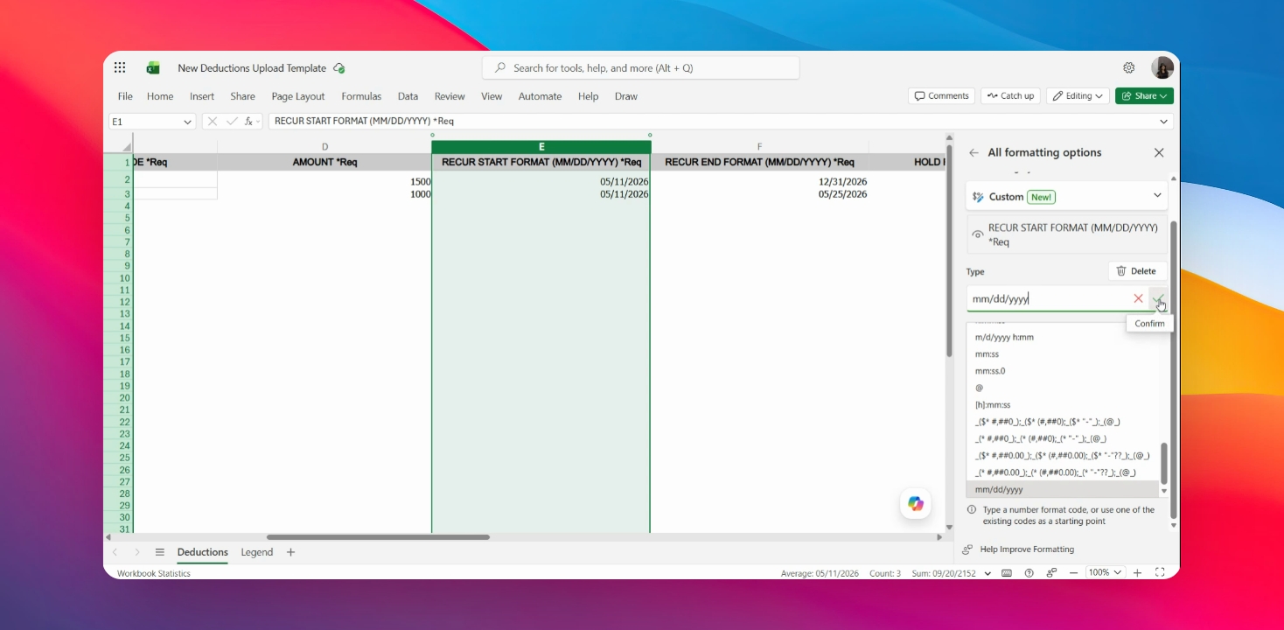The image size is (1284, 630).
Task: Open the app launcher waffle icon
Action: click(x=120, y=67)
